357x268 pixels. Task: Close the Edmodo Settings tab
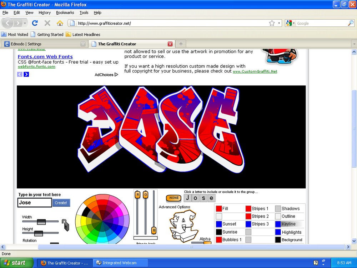pos(83,44)
